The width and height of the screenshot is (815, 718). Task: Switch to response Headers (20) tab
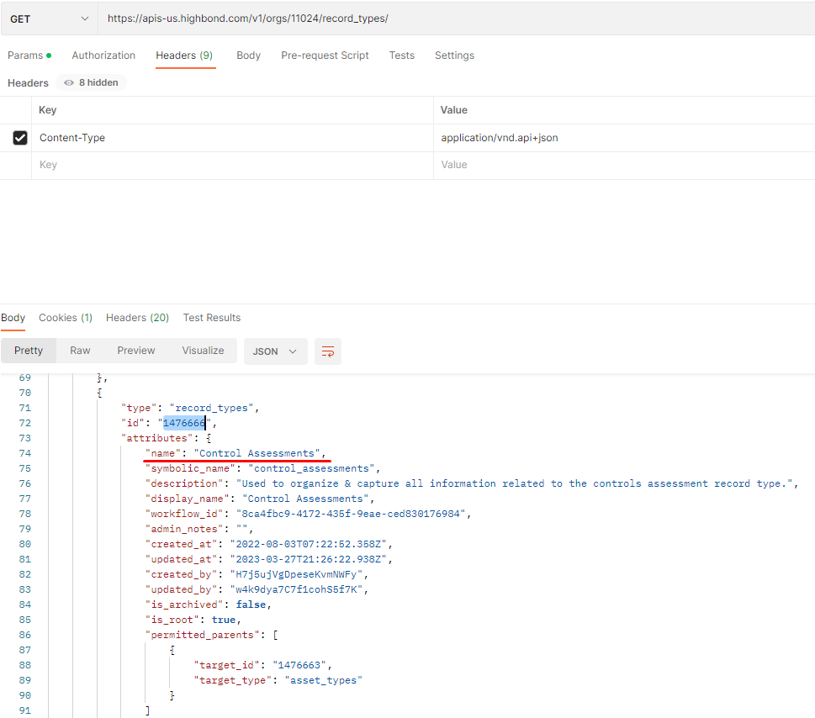(137, 318)
